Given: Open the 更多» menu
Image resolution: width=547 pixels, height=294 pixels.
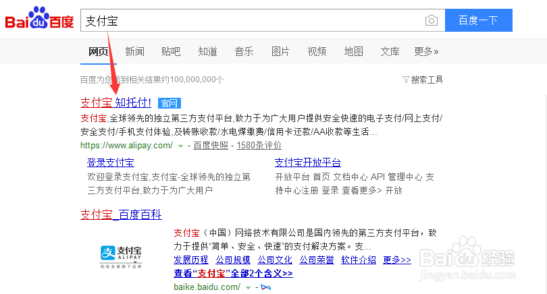Looking at the screenshot, I should pos(426,51).
